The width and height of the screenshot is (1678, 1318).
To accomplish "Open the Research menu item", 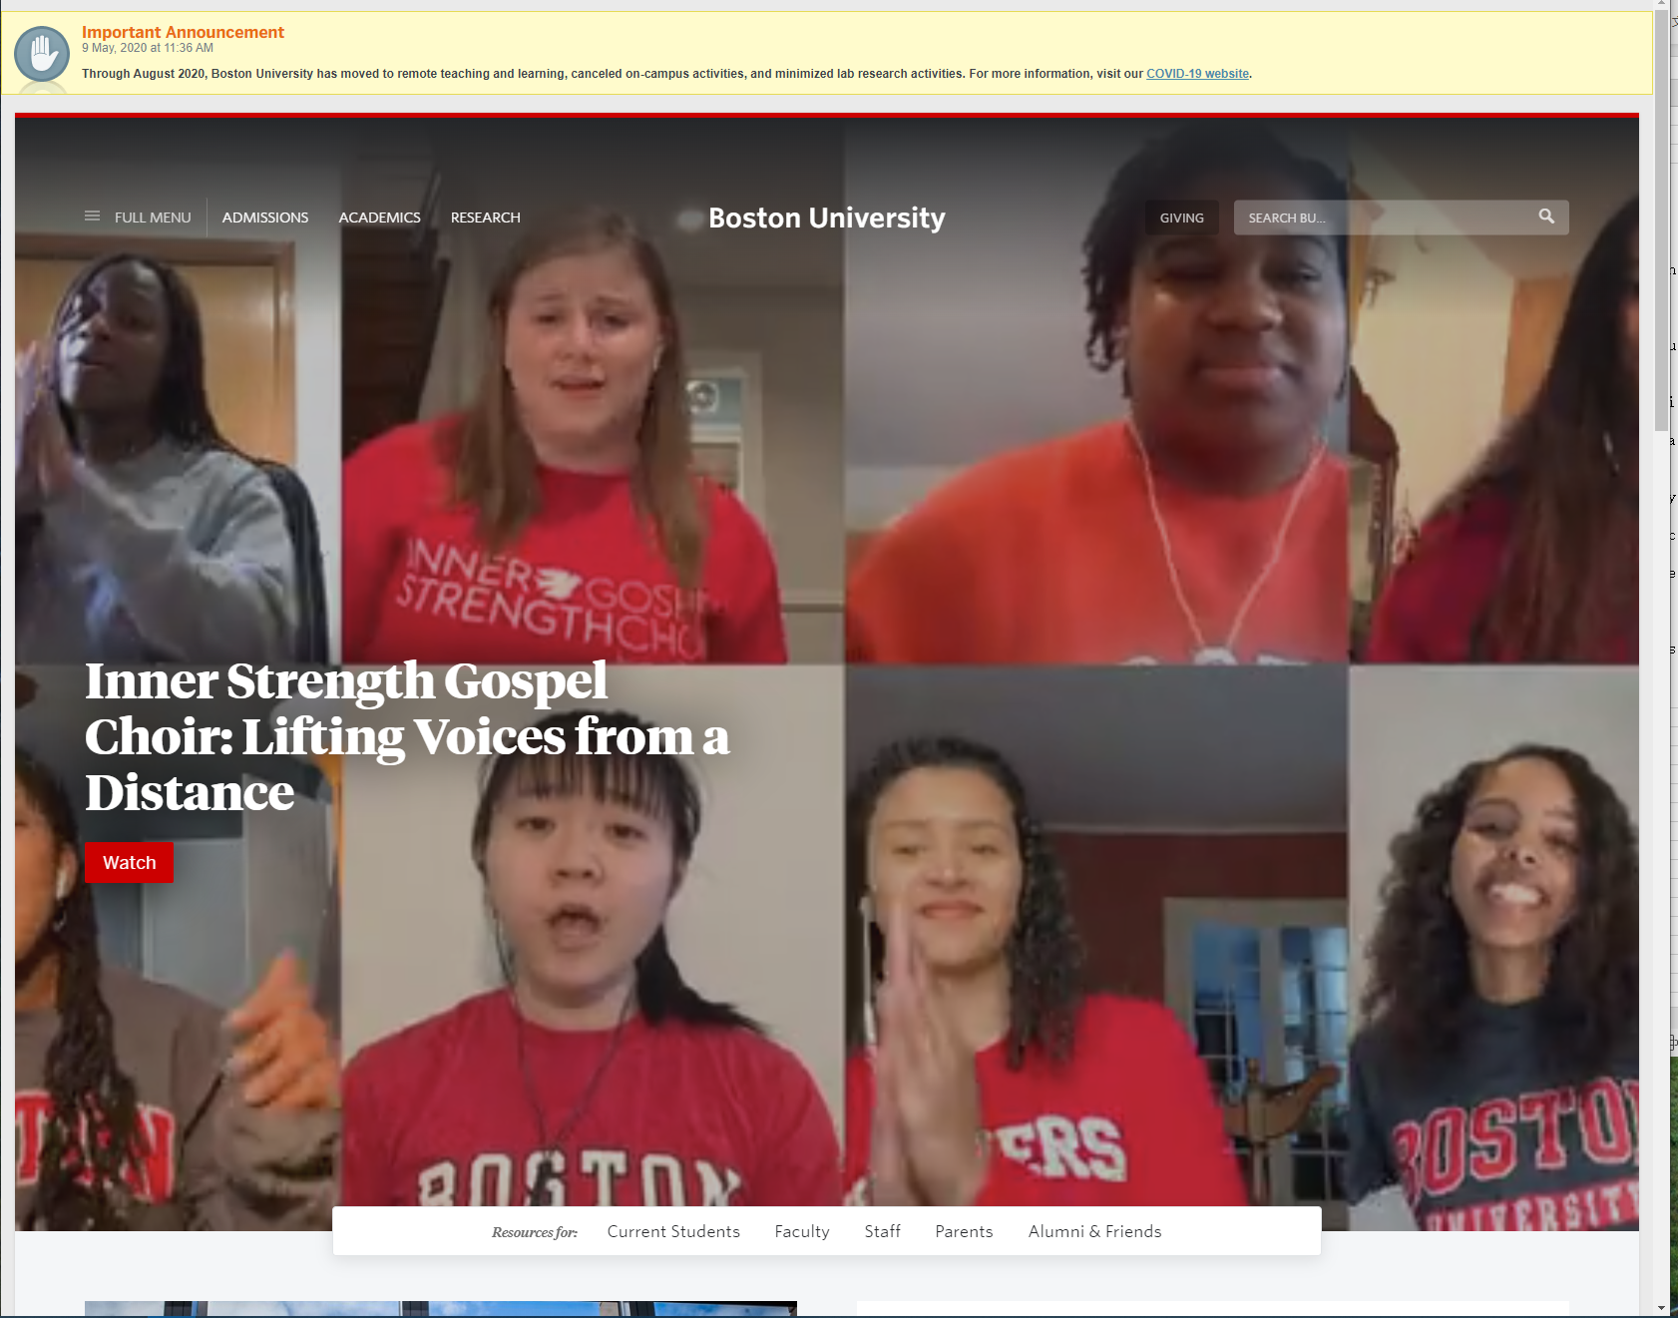I will click(x=485, y=218).
